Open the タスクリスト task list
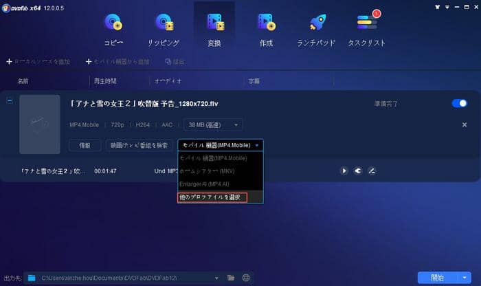Viewport: 481px width, 286px height. [366, 30]
